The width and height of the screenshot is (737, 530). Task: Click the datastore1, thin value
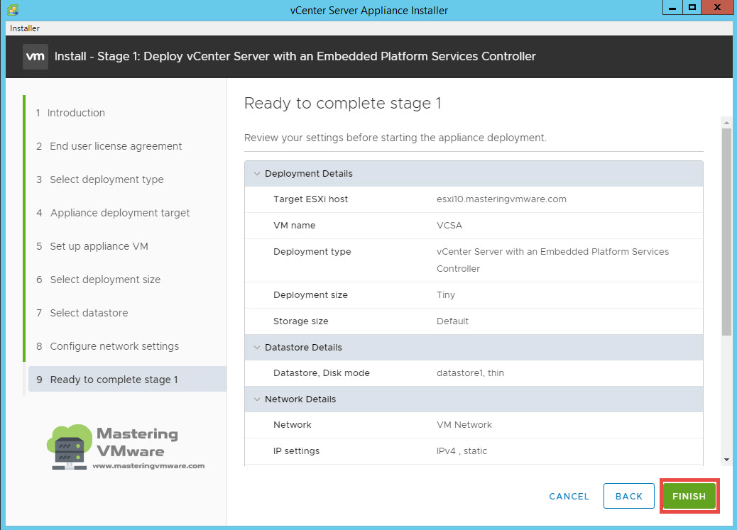point(470,373)
